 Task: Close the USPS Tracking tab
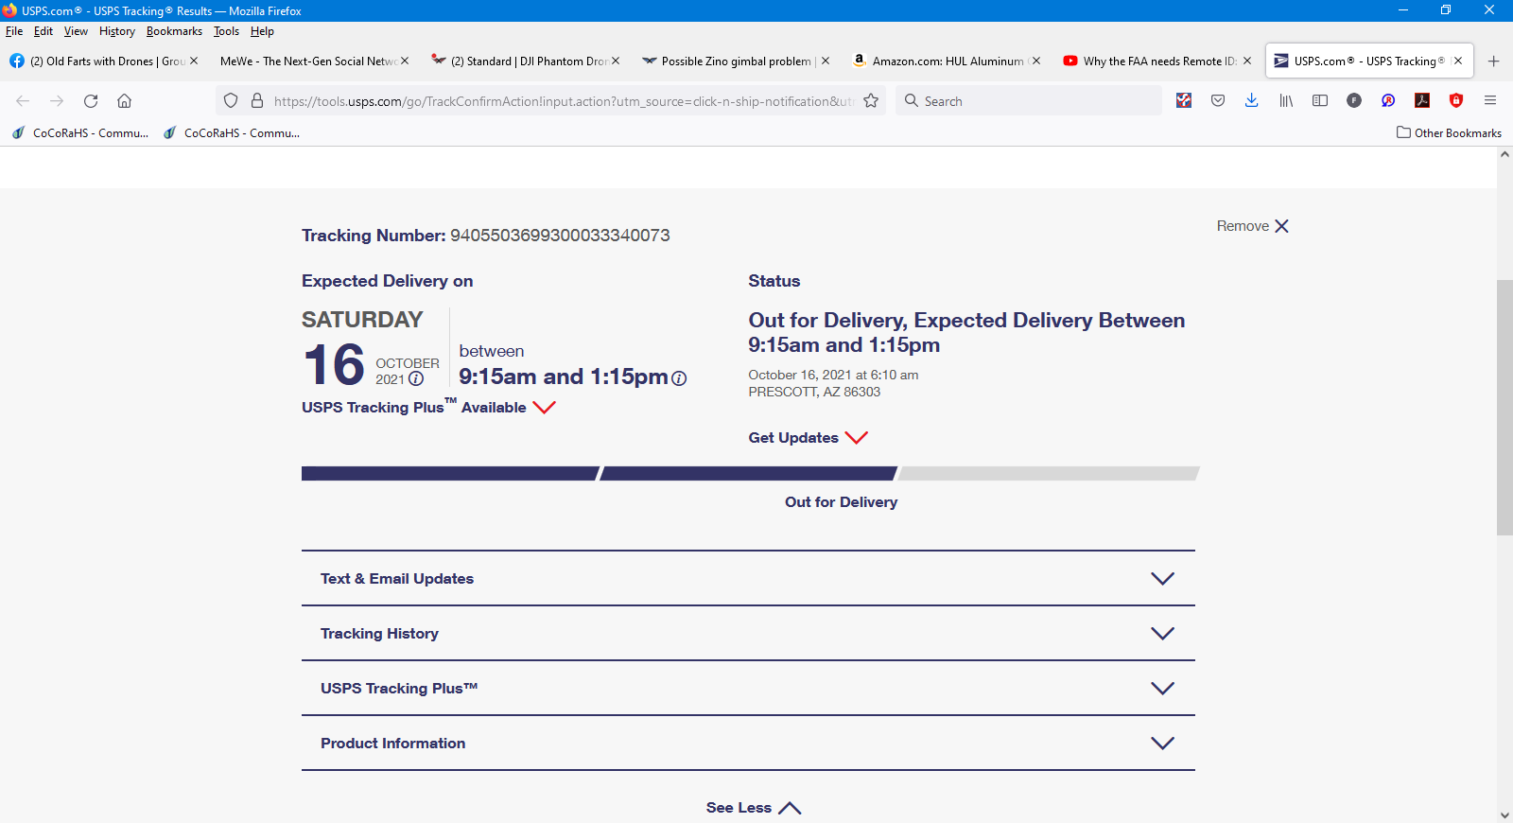(x=1458, y=61)
